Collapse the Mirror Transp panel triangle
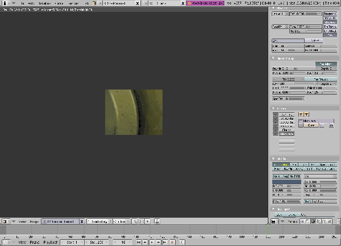341x246 pixels. pyautogui.click(x=273, y=58)
